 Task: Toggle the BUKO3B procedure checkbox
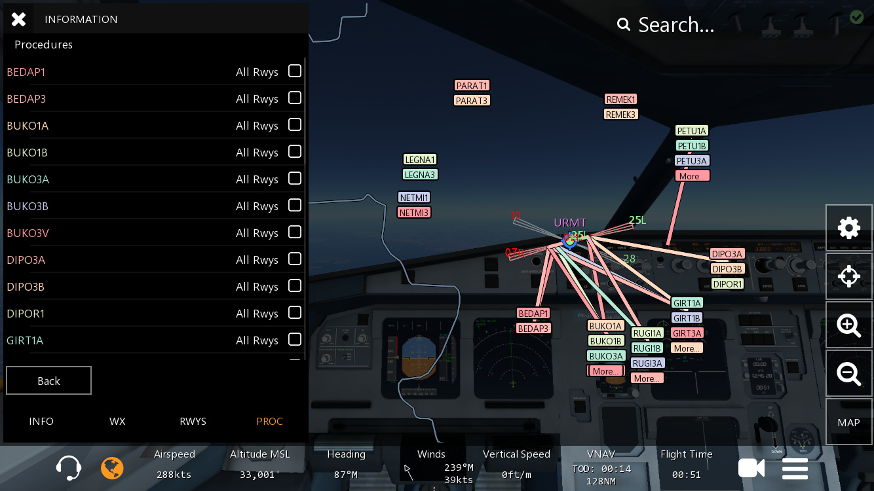coord(295,205)
